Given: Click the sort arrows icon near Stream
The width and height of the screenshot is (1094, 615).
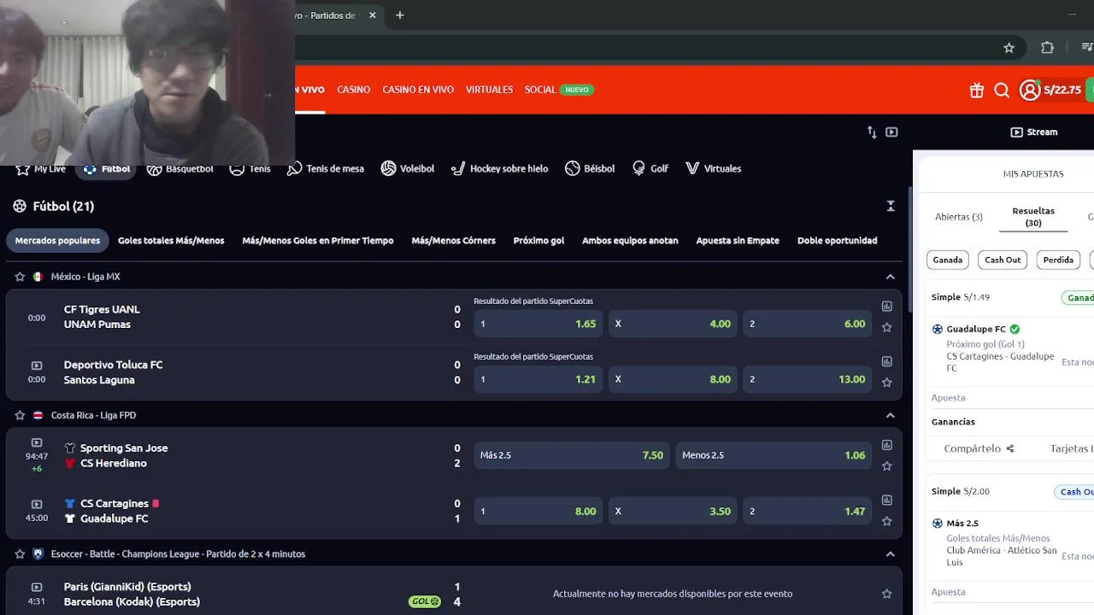Looking at the screenshot, I should click(x=872, y=132).
